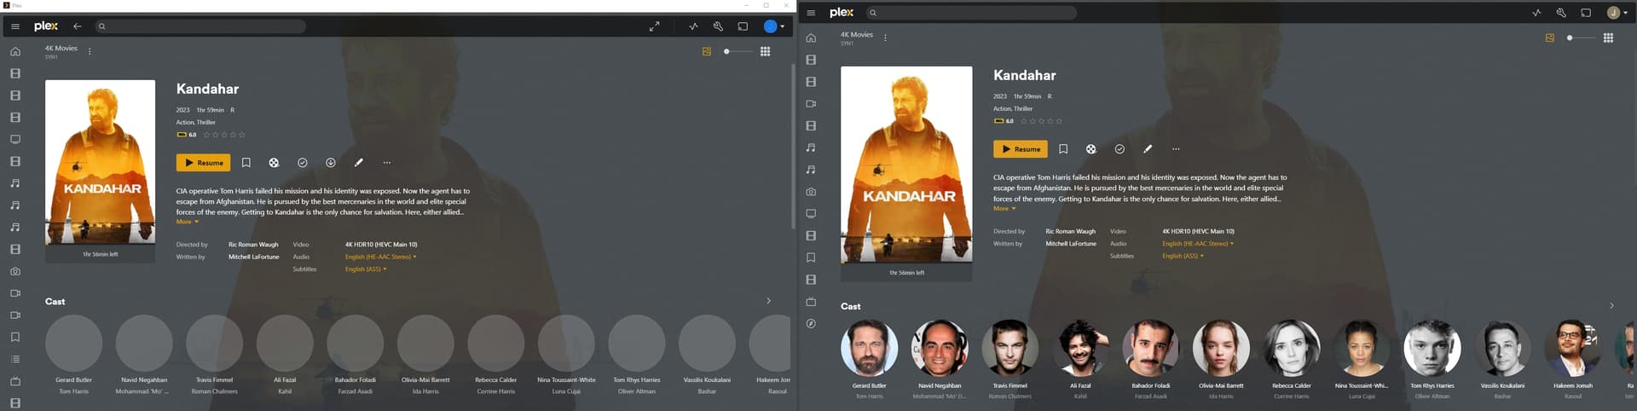Adjust poster size slider in left window
Image resolution: width=1637 pixels, height=411 pixels.
point(738,51)
